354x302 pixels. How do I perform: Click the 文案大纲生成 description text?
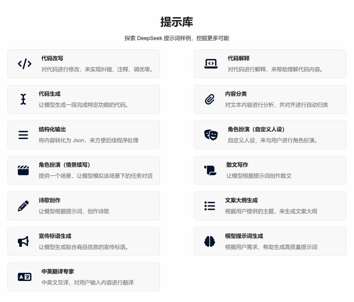click(271, 211)
